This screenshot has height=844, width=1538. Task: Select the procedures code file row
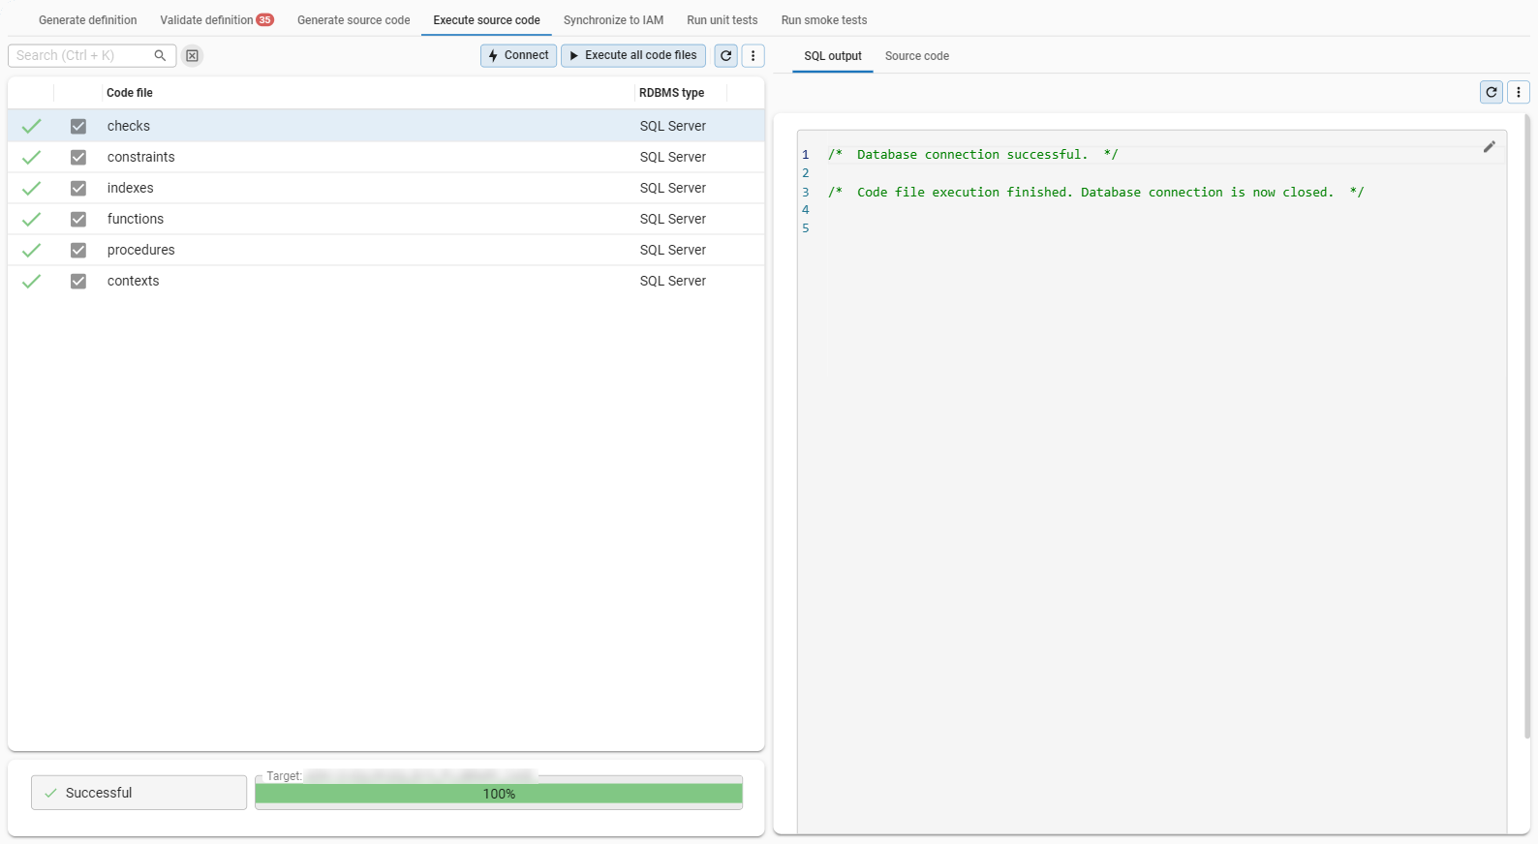pyautogui.click(x=386, y=250)
